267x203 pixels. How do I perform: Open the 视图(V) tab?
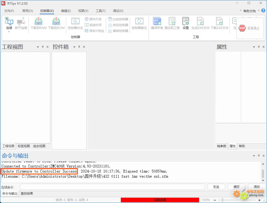point(83,11)
